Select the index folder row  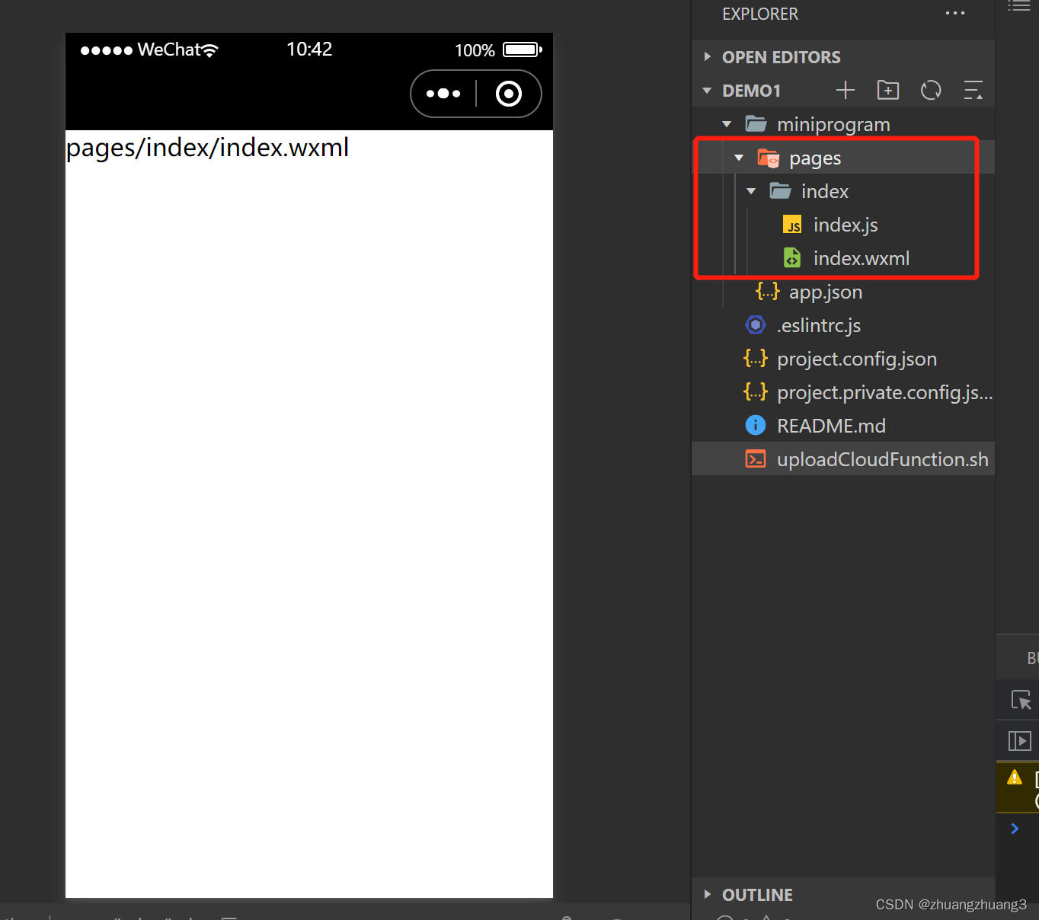tap(843, 191)
